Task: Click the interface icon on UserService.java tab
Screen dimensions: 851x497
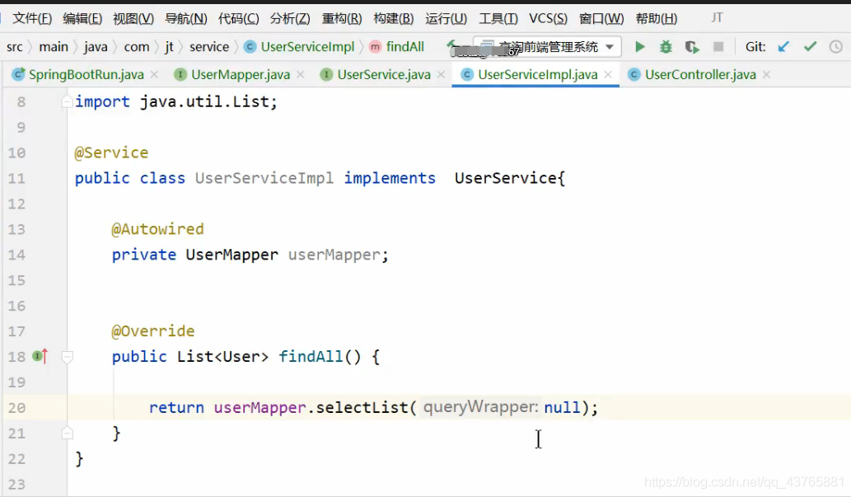Action: coord(326,74)
